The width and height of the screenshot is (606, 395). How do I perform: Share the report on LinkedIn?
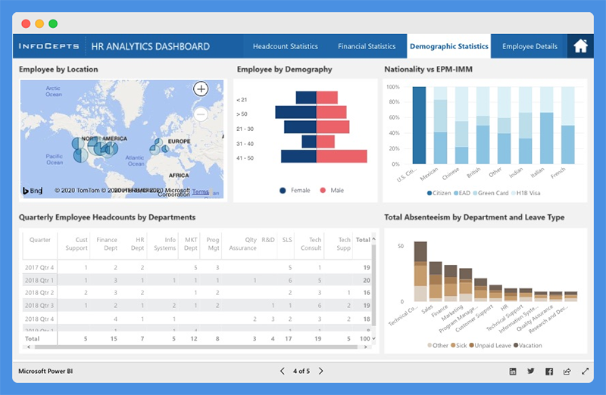tap(513, 372)
